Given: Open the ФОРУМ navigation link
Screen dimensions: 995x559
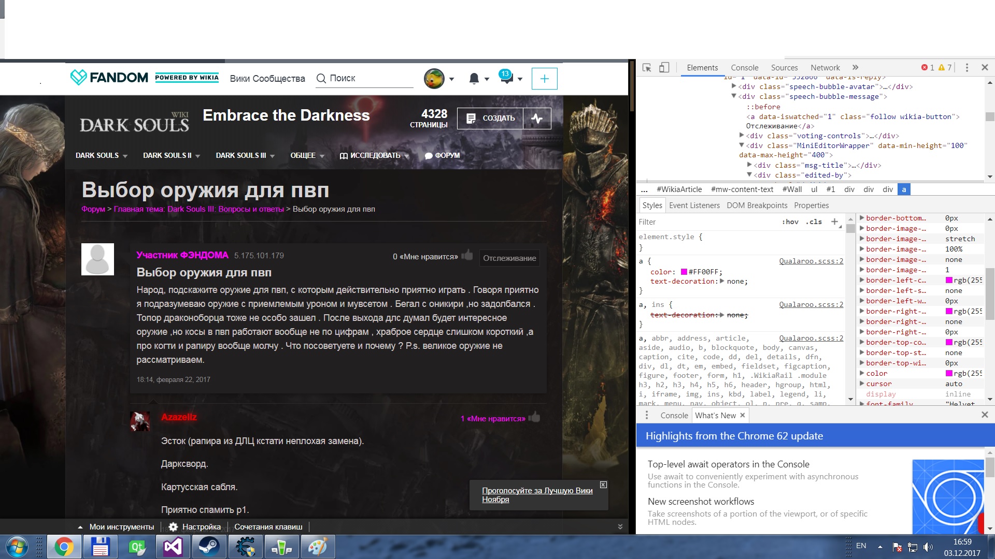Looking at the screenshot, I should pyautogui.click(x=442, y=155).
